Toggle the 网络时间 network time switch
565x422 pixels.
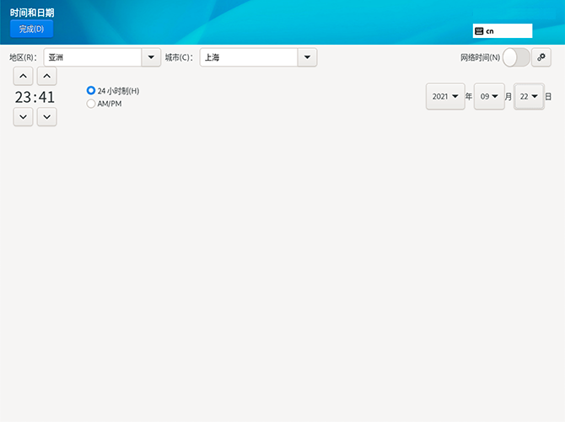pyautogui.click(x=516, y=57)
